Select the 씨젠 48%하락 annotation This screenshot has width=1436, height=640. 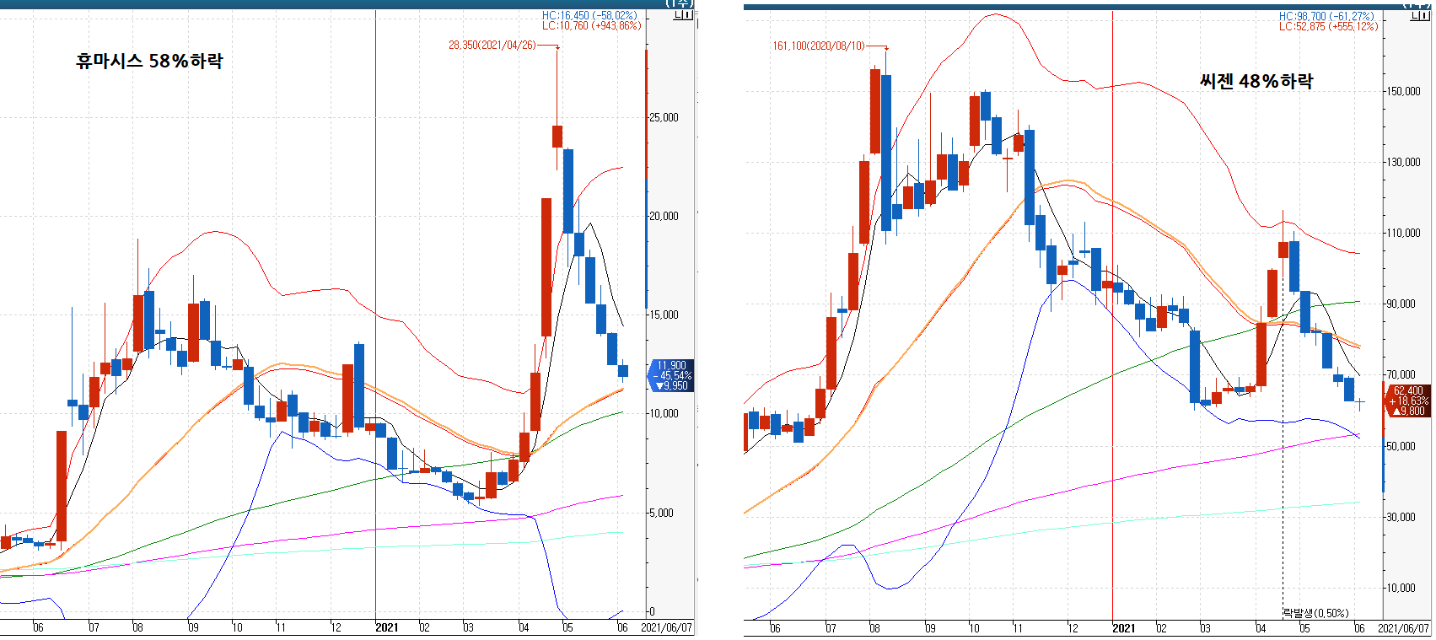coord(1256,81)
